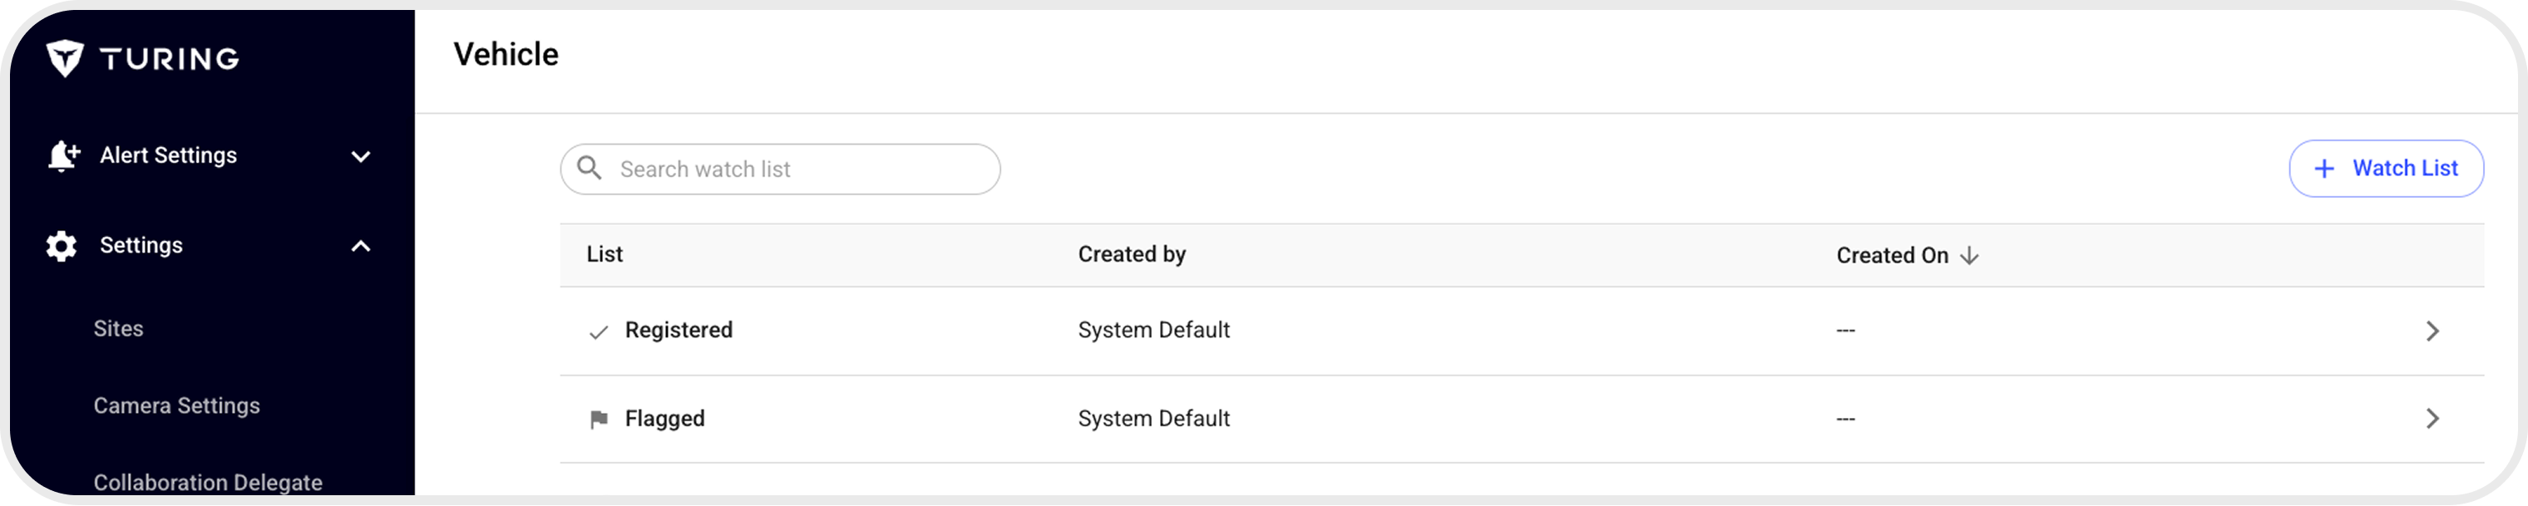The width and height of the screenshot is (2528, 506).
Task: Select Collaboration Delegate menu item
Action: click(x=208, y=483)
